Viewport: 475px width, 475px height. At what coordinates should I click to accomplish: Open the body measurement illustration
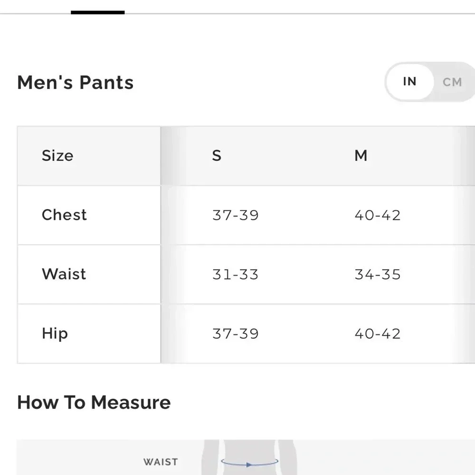coord(246,457)
